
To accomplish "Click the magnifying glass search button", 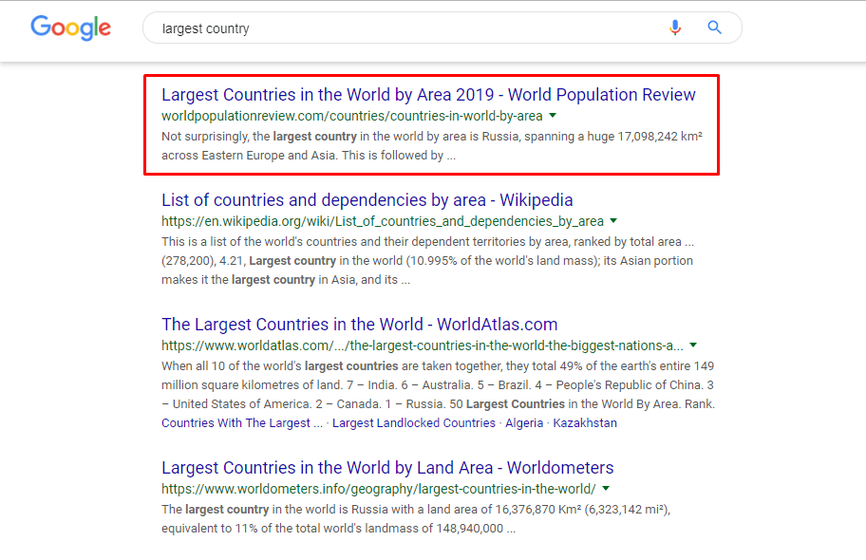I will 715,28.
